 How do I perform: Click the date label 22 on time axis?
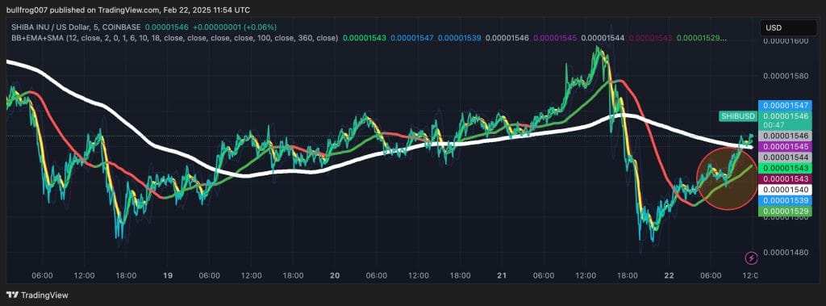(669, 275)
